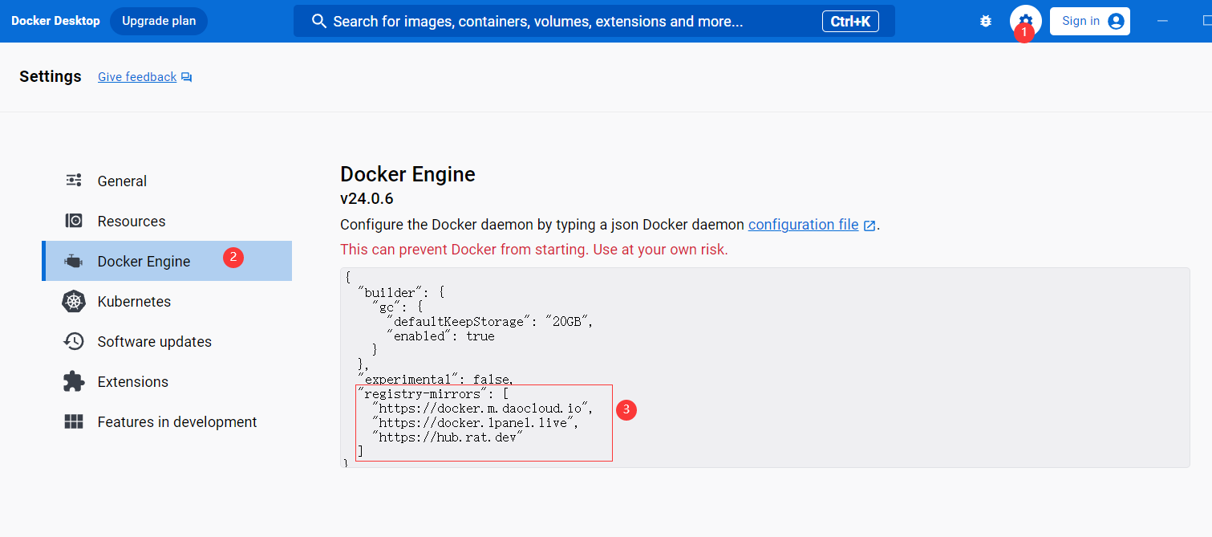Click the Docker Engine icon in the sidebar
The image size is (1212, 537).
(74, 261)
